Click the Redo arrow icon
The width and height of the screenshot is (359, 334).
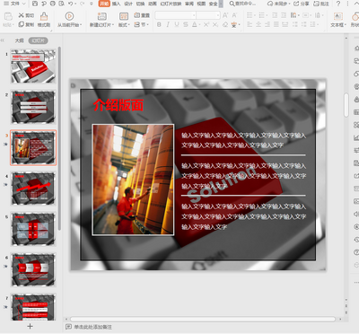[x=83, y=4]
